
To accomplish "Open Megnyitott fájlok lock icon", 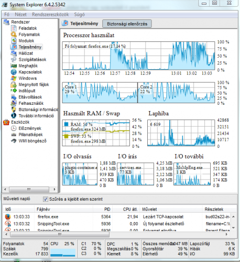I will click(x=14, y=84).
